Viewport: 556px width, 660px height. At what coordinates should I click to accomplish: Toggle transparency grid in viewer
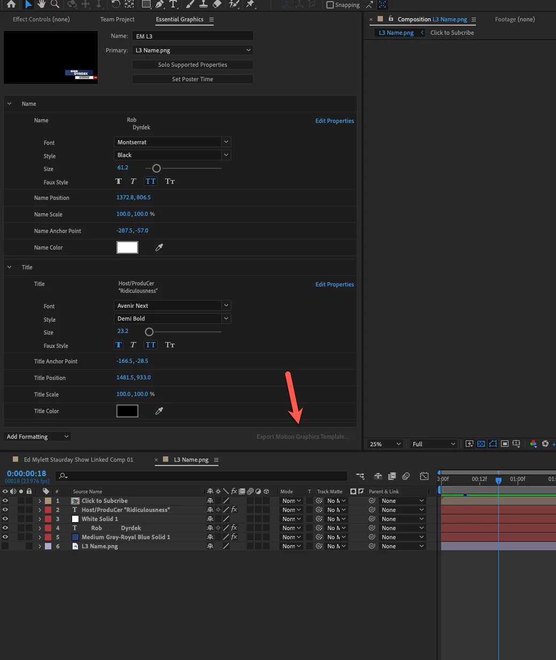click(481, 444)
